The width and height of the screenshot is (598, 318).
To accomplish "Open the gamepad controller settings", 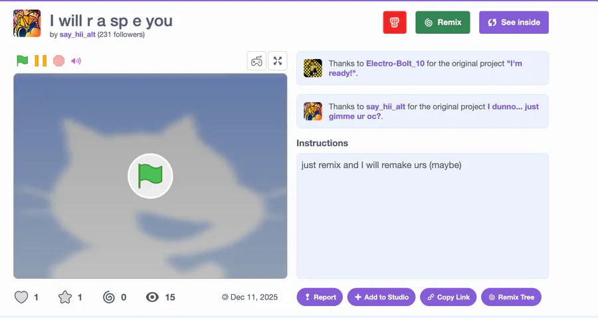I will pyautogui.click(x=256, y=61).
